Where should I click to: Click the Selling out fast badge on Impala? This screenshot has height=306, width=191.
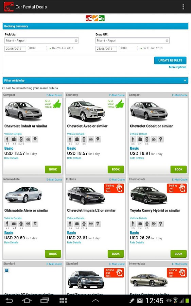point(114,188)
